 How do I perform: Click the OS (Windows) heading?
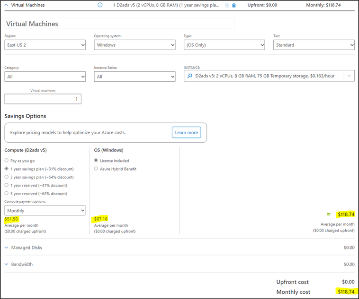[109, 150]
